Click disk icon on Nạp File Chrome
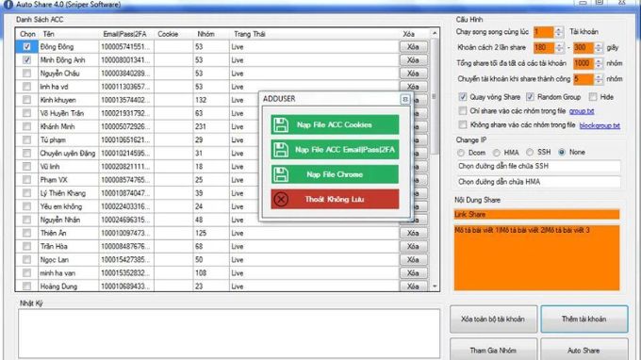Screen dimensions: 641x360 click(281, 174)
